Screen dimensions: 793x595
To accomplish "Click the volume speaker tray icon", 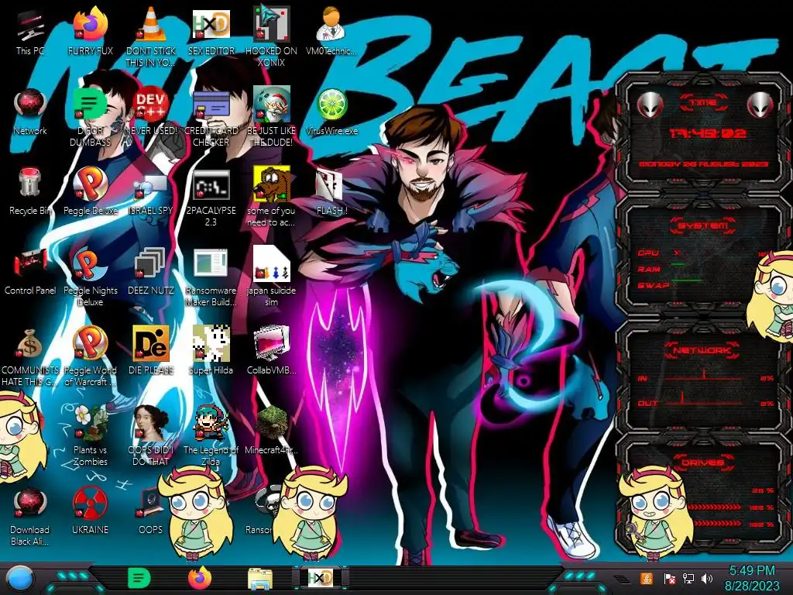I will [x=707, y=579].
